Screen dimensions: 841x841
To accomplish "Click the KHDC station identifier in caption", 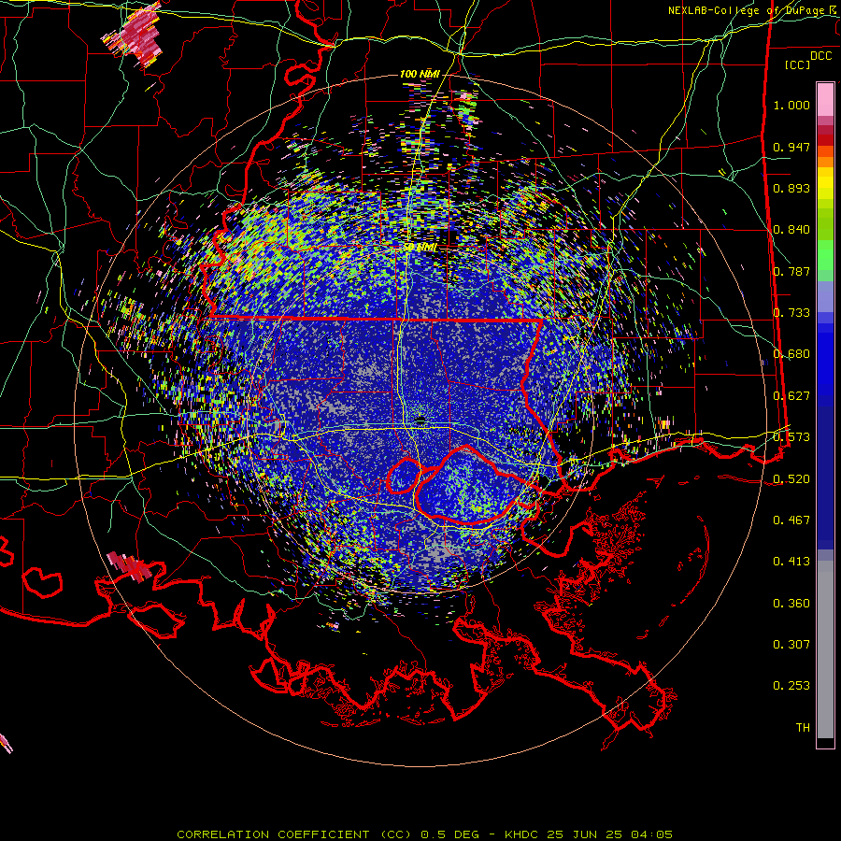I will [x=523, y=834].
